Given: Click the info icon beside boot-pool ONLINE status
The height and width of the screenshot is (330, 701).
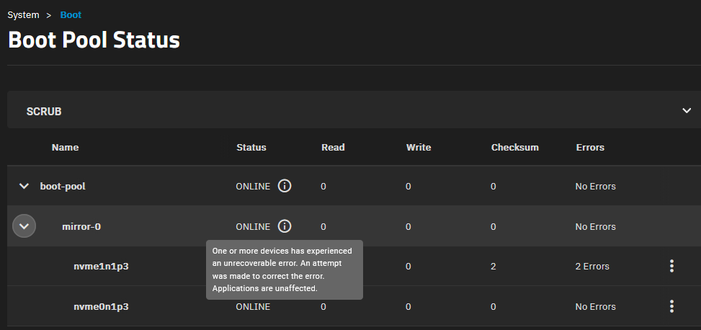Looking at the screenshot, I should pyautogui.click(x=285, y=186).
